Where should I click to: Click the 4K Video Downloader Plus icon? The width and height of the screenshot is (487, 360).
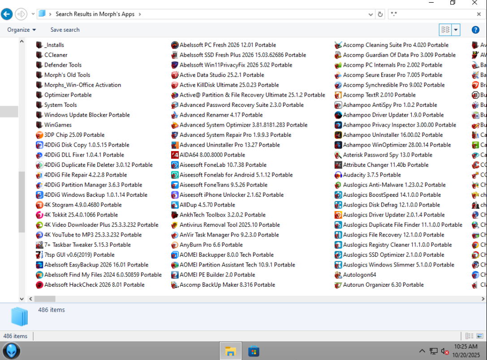pos(39,225)
